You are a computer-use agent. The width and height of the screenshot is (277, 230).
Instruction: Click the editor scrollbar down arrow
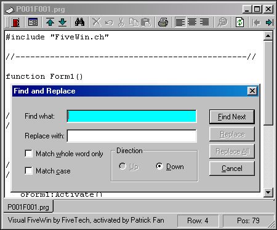(x=268, y=192)
